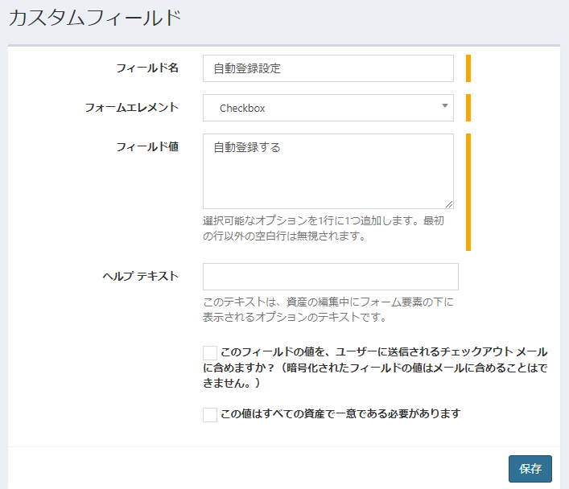Select the この値はすべての資産で一意 label text
Screen dimensions: 569x489
[x=340, y=413]
